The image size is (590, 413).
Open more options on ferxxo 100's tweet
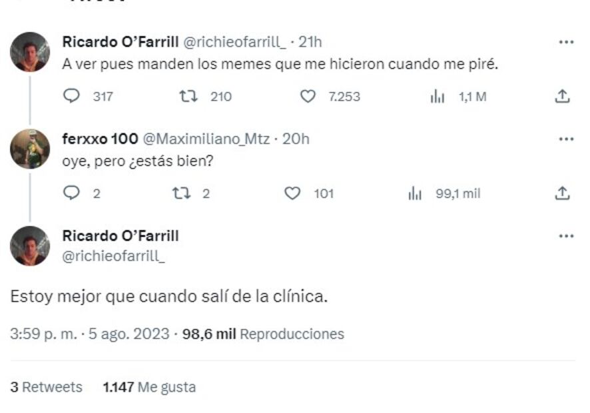[566, 139]
